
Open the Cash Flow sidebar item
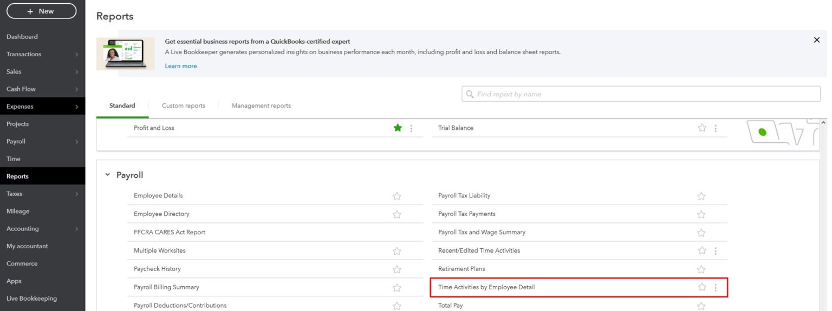click(x=21, y=89)
